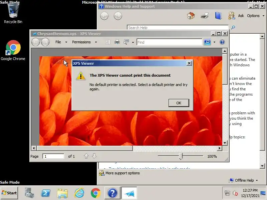Screen dimensions: 267x200
Task: Click the print icon in Help and Support
Action: [205, 16]
